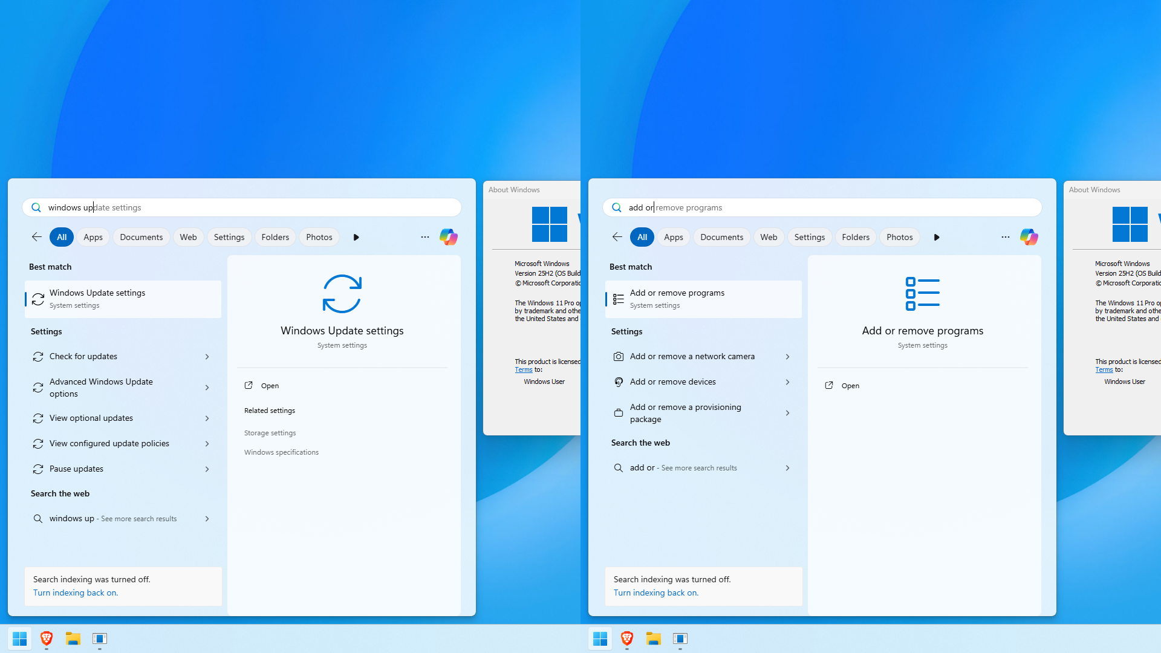The width and height of the screenshot is (1161, 653).
Task: Open File Explorer from the left screen's taskbar
Action: (x=73, y=638)
